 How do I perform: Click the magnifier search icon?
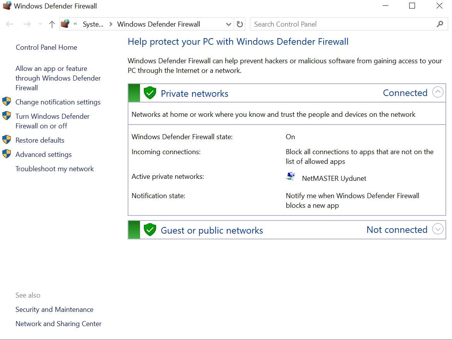(x=440, y=24)
